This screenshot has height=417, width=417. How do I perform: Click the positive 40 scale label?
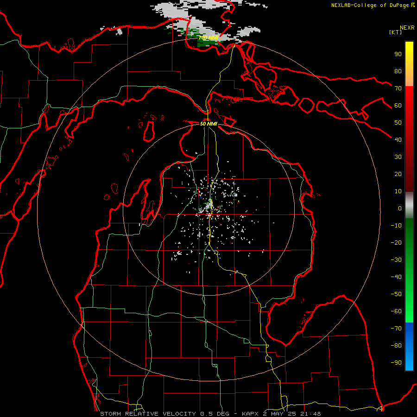pos(398,140)
